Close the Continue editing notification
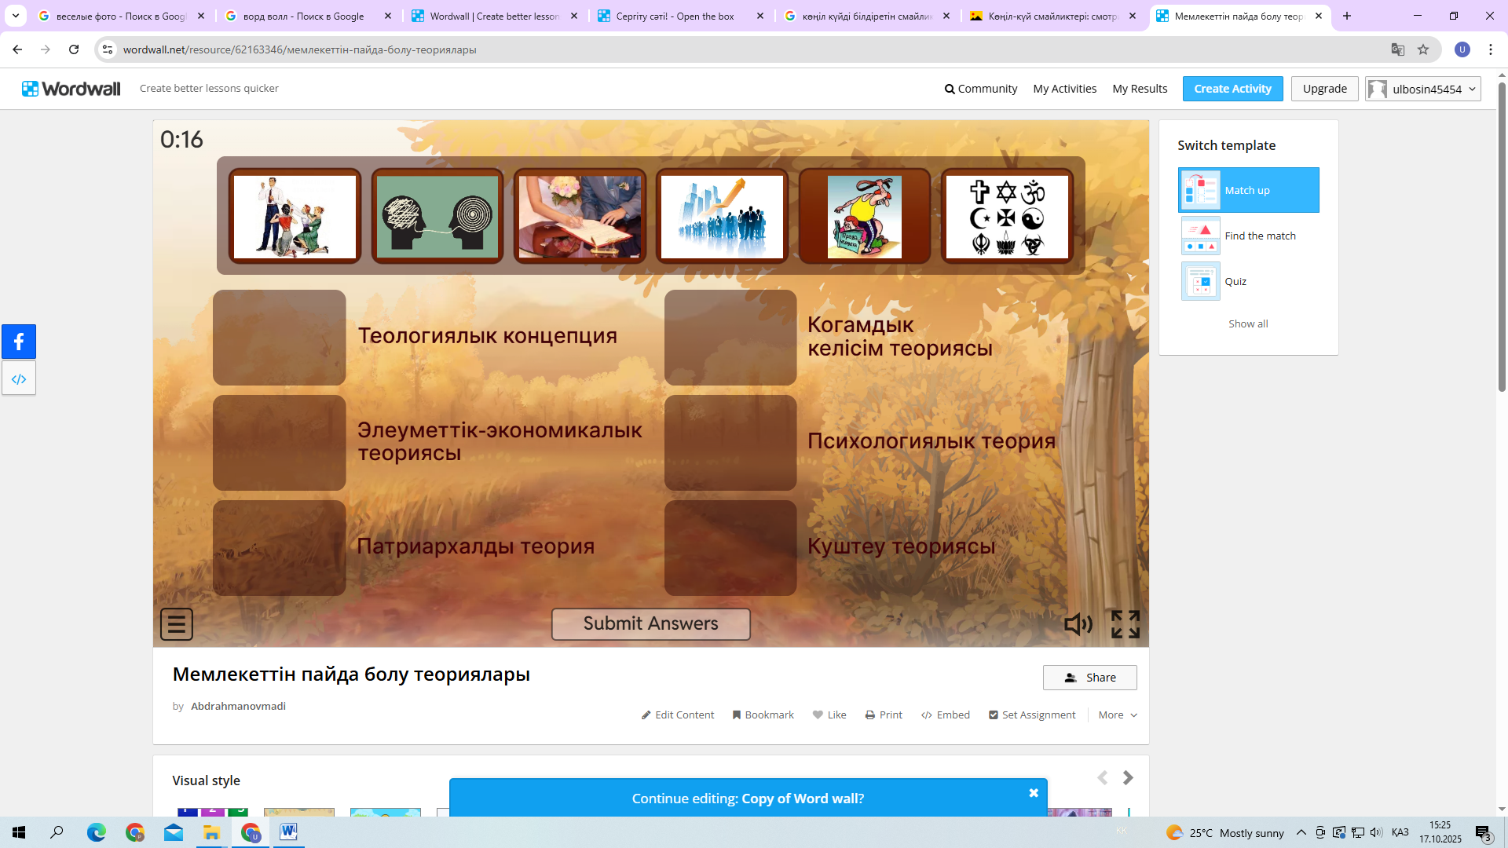1508x848 pixels. (x=1034, y=793)
